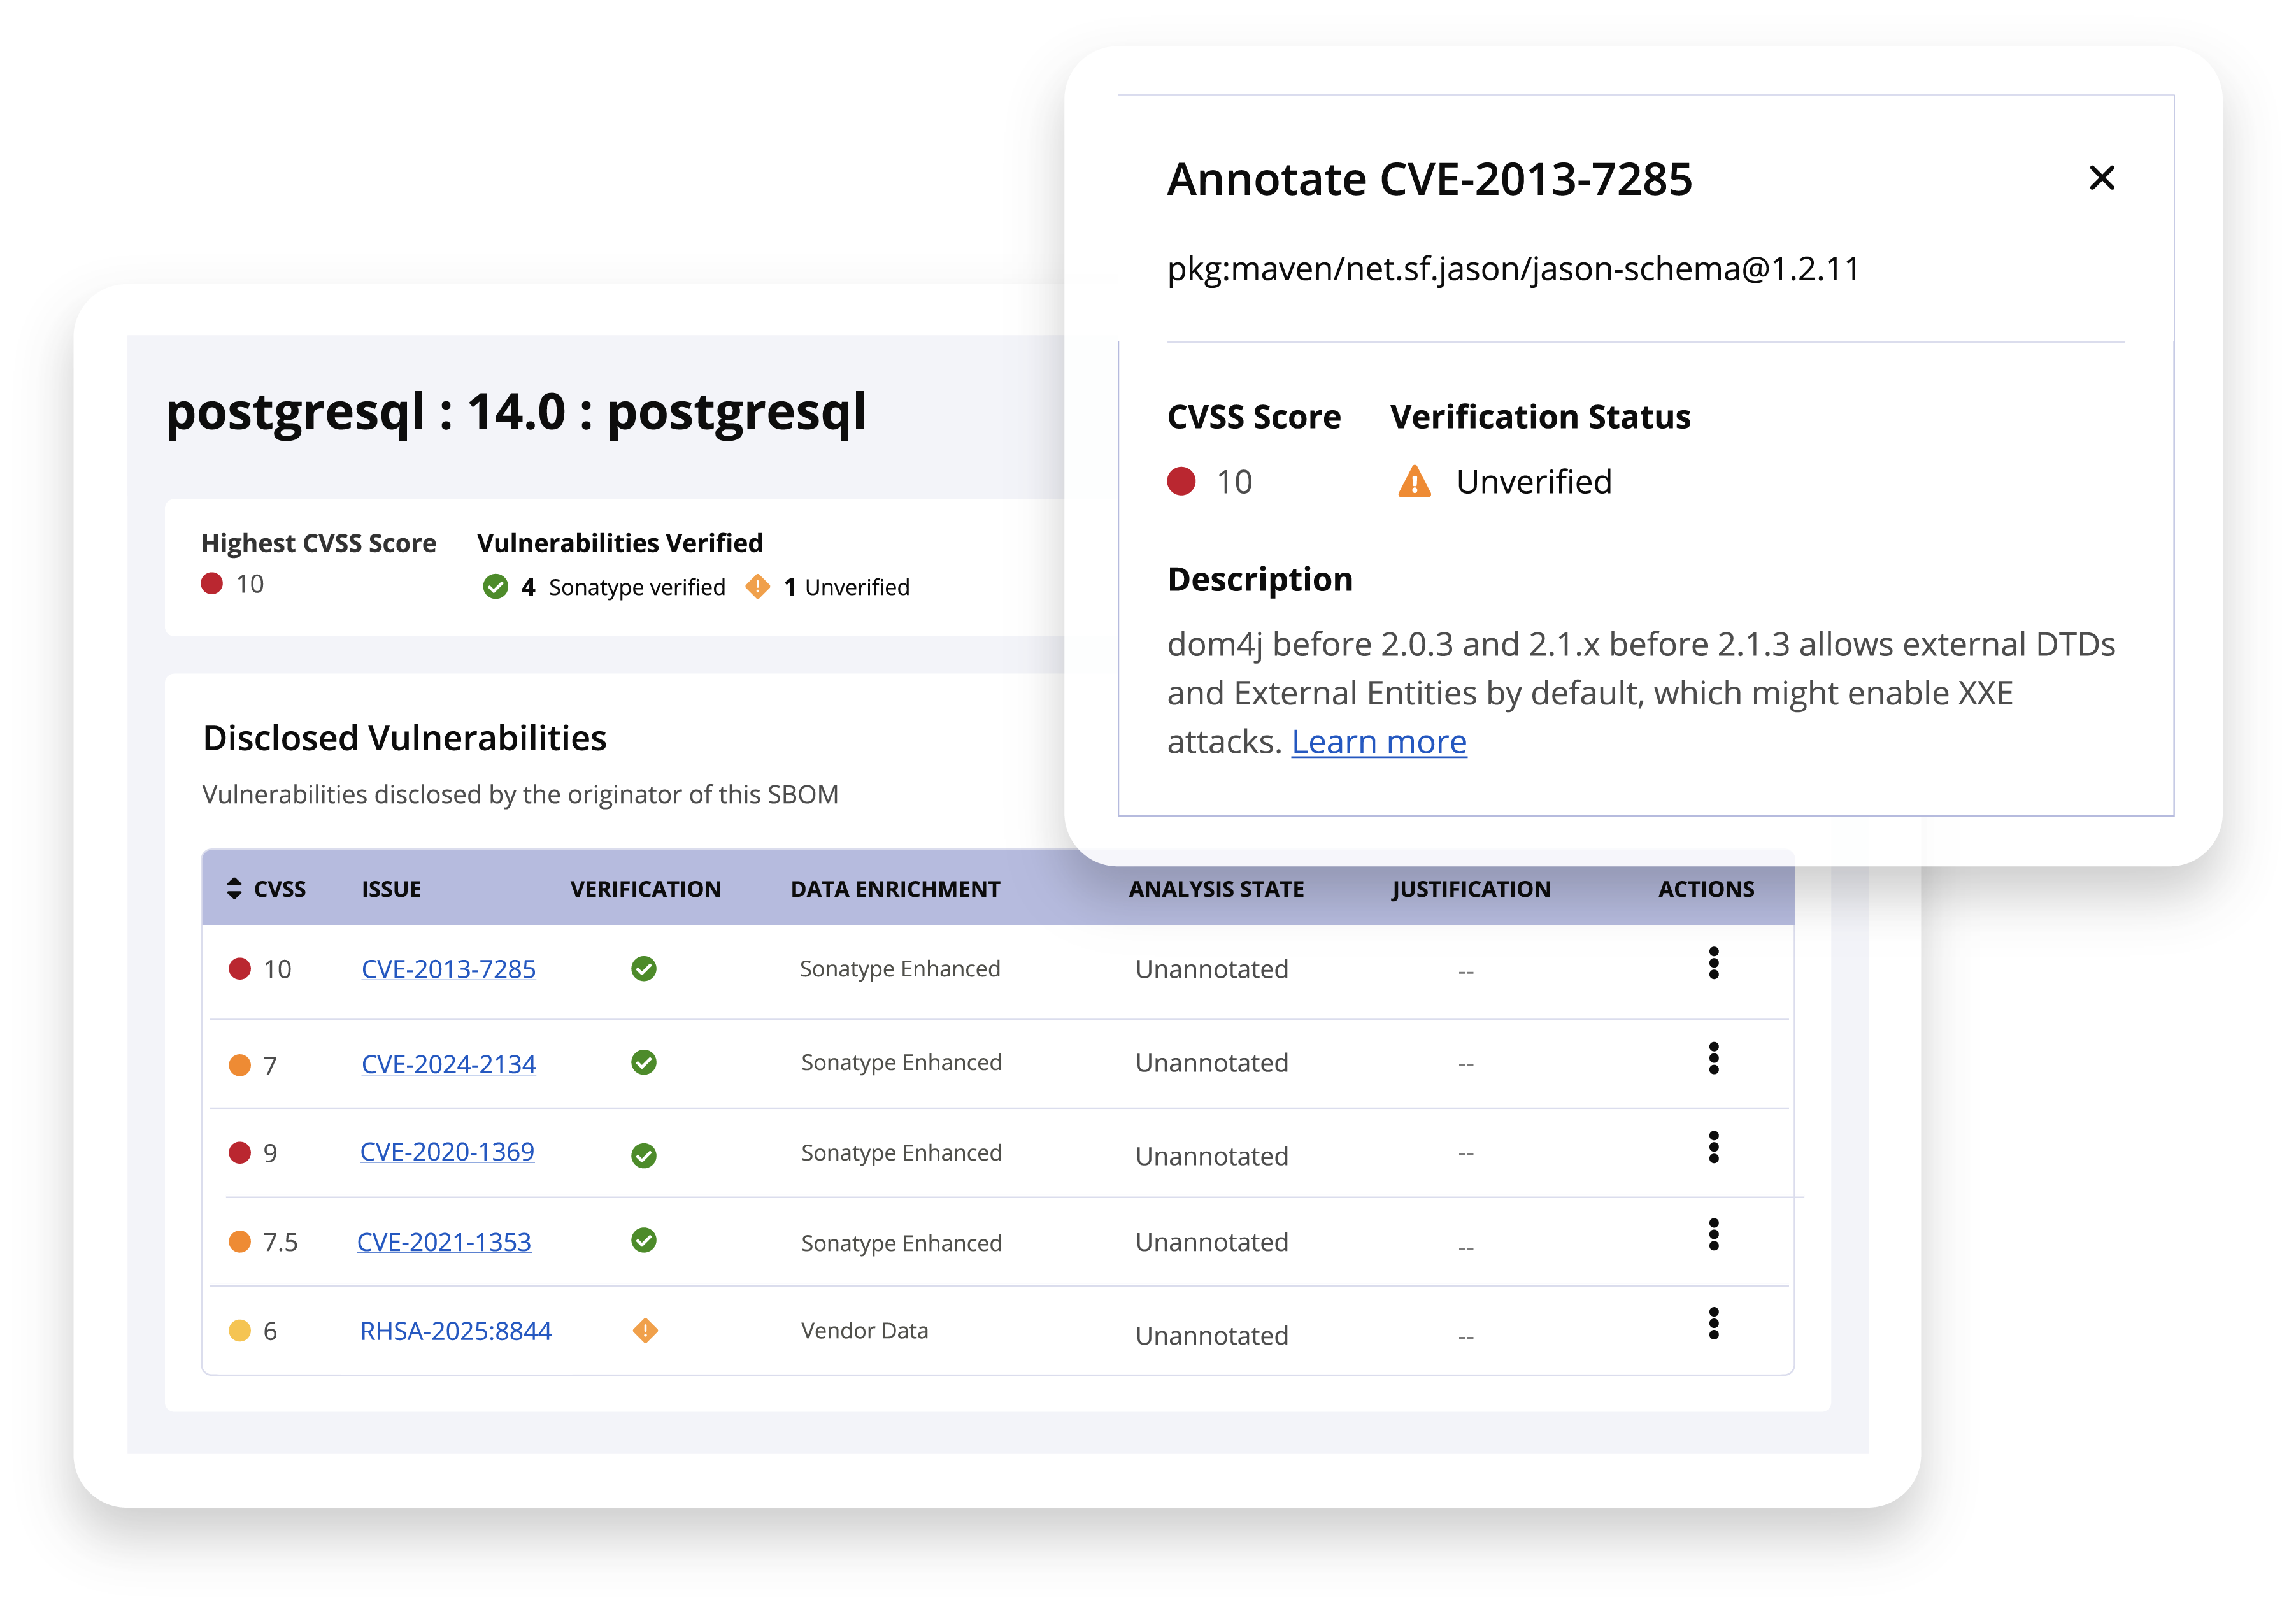Open actions menu for RHSA-2025:8844 row
The image size is (2296, 1614).
[x=1713, y=1323]
